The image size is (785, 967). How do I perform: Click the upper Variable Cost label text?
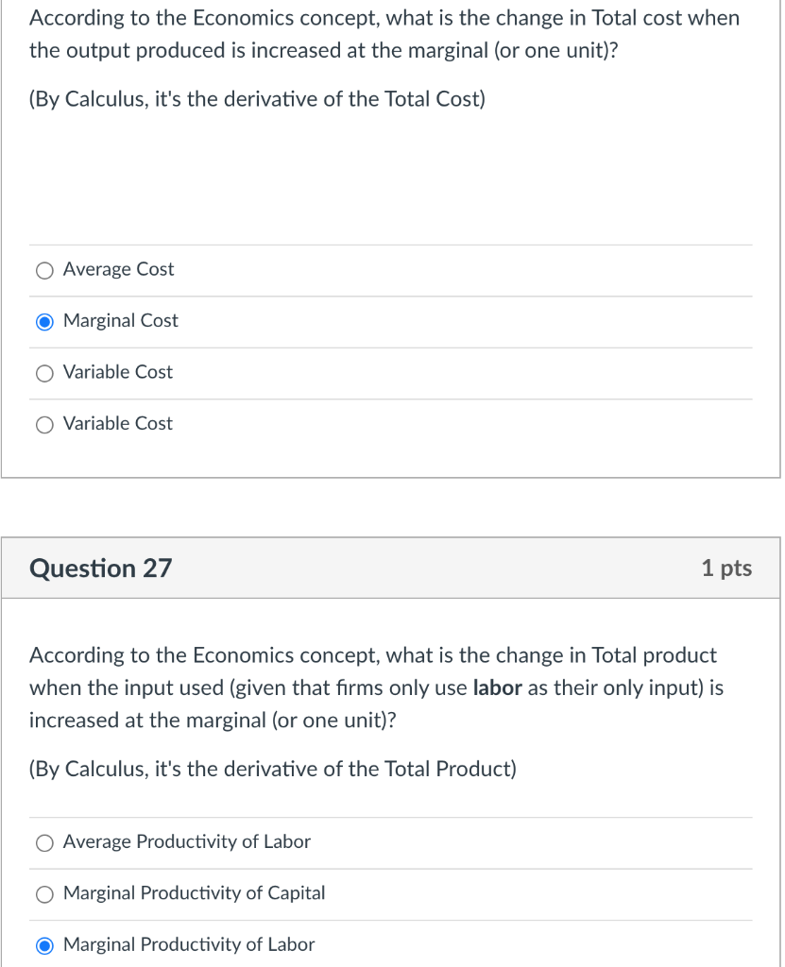pyautogui.click(x=118, y=372)
